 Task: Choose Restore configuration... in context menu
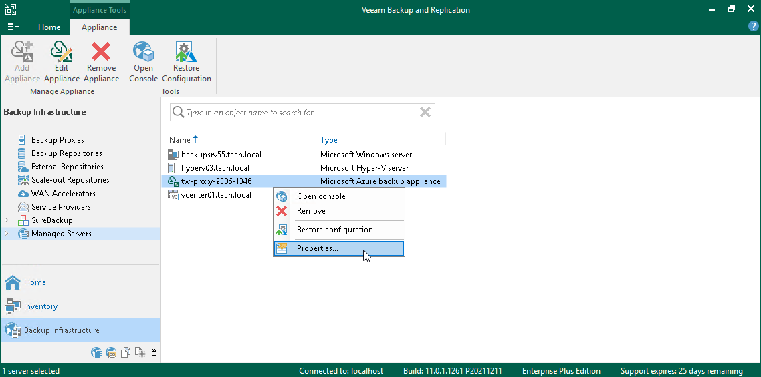coord(339,230)
